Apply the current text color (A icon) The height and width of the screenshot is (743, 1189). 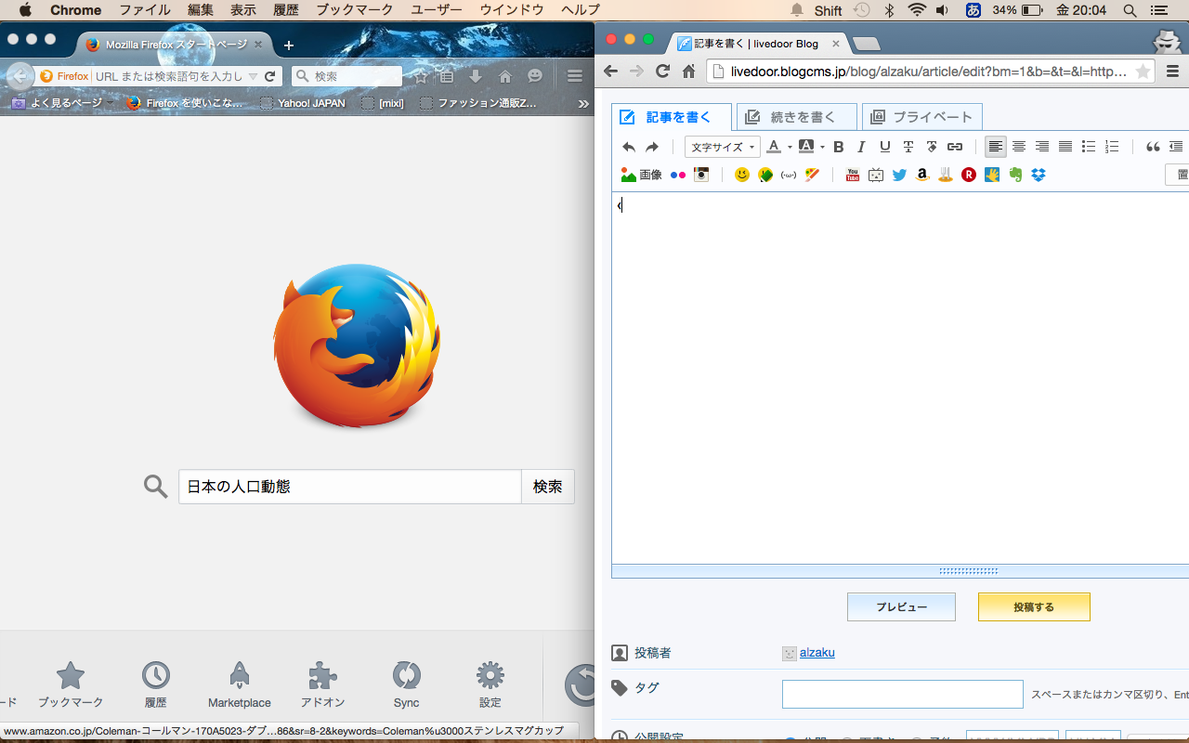(774, 147)
